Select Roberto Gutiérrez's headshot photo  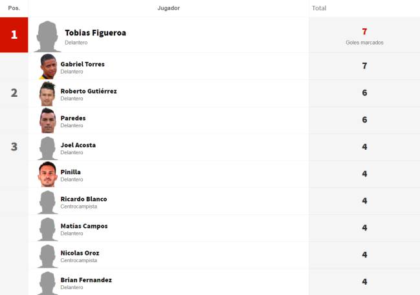(48, 94)
